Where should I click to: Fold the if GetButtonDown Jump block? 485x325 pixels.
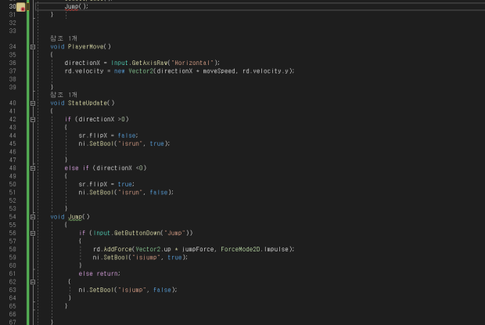tap(32, 233)
